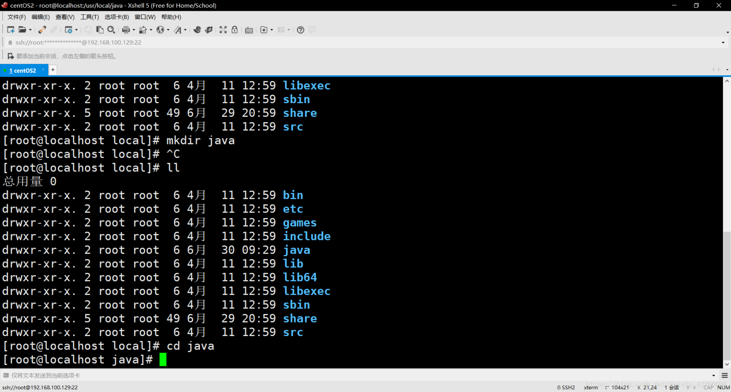Click the add current session arrow icon
The width and height of the screenshot is (731, 392).
(x=10, y=56)
